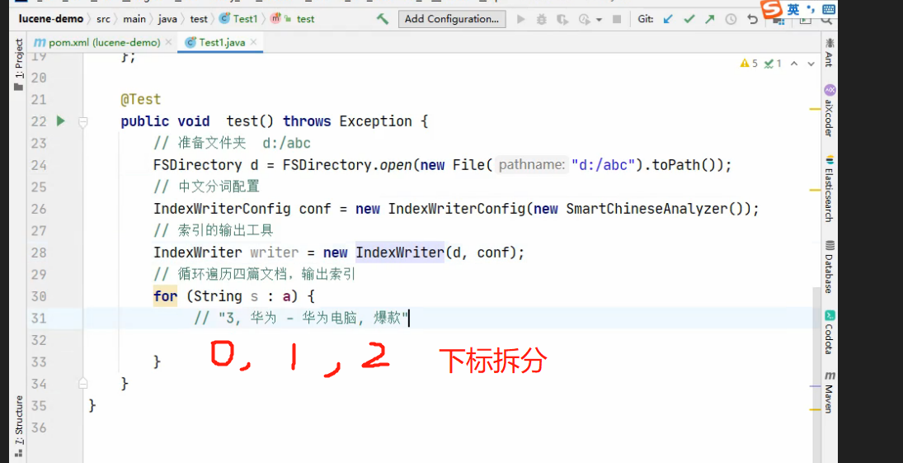Click the @Test annotation

[x=140, y=99]
